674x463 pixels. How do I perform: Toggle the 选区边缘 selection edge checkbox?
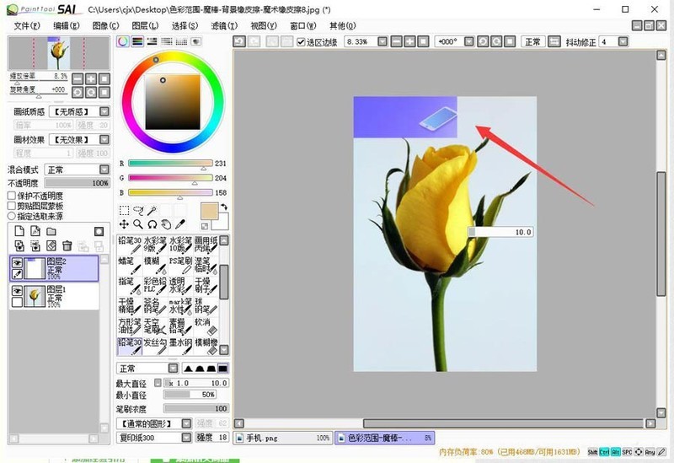[x=302, y=41]
